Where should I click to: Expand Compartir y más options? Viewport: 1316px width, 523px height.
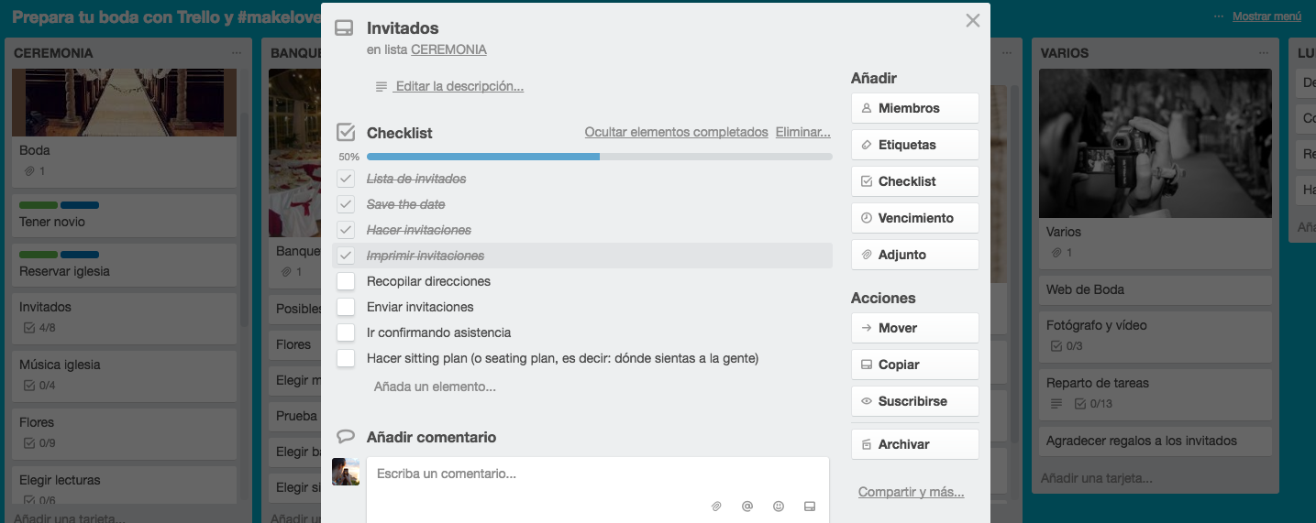[911, 492]
